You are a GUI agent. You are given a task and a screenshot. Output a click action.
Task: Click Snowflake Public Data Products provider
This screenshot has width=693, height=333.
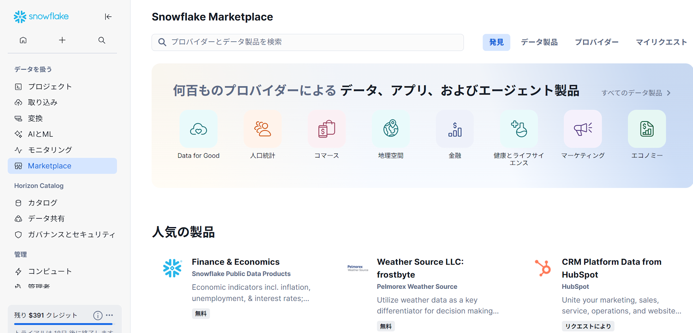(241, 274)
